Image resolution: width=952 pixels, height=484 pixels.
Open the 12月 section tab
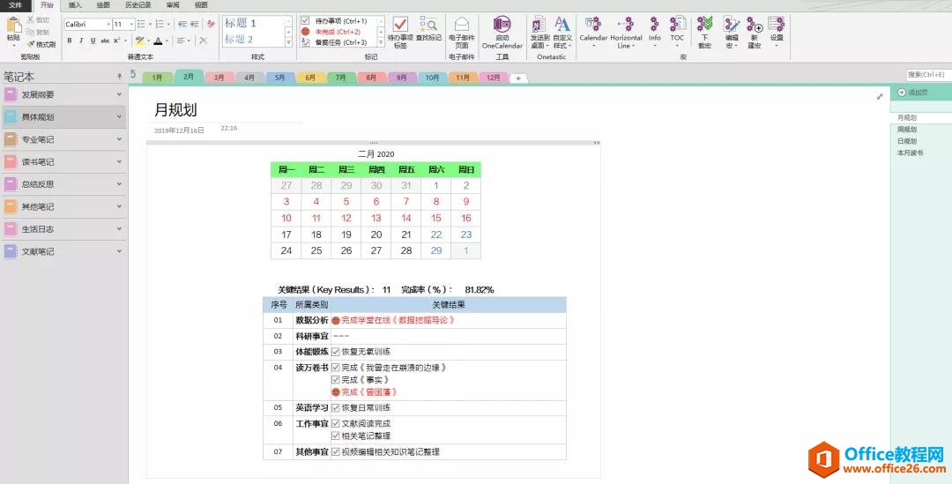pyautogui.click(x=493, y=78)
